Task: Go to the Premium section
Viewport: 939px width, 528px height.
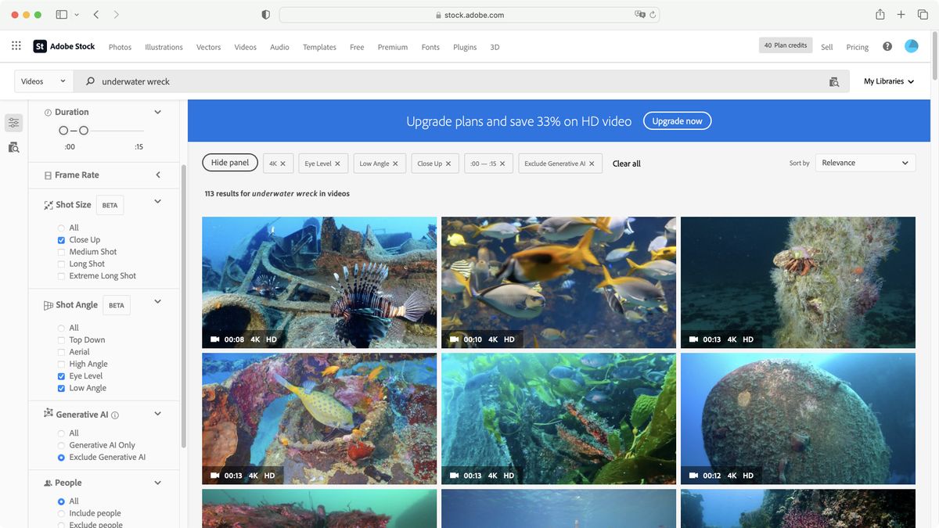Action: pos(393,47)
